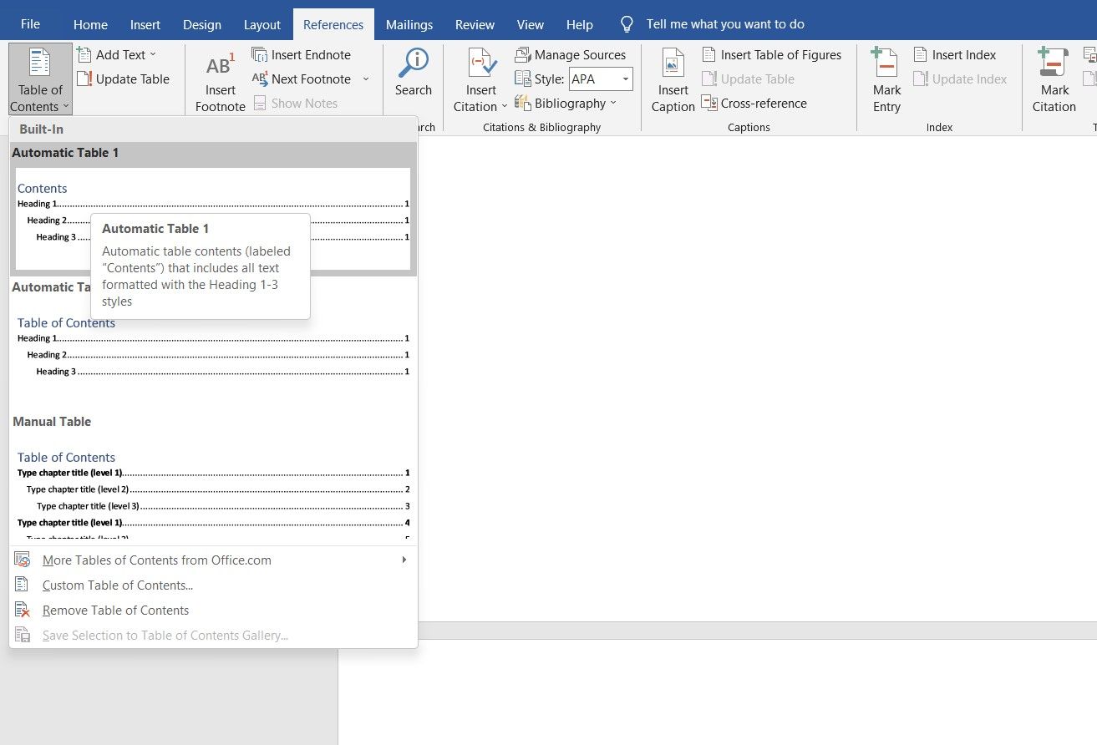The image size is (1097, 745).
Task: Click the Insert Index icon
Action: point(954,54)
